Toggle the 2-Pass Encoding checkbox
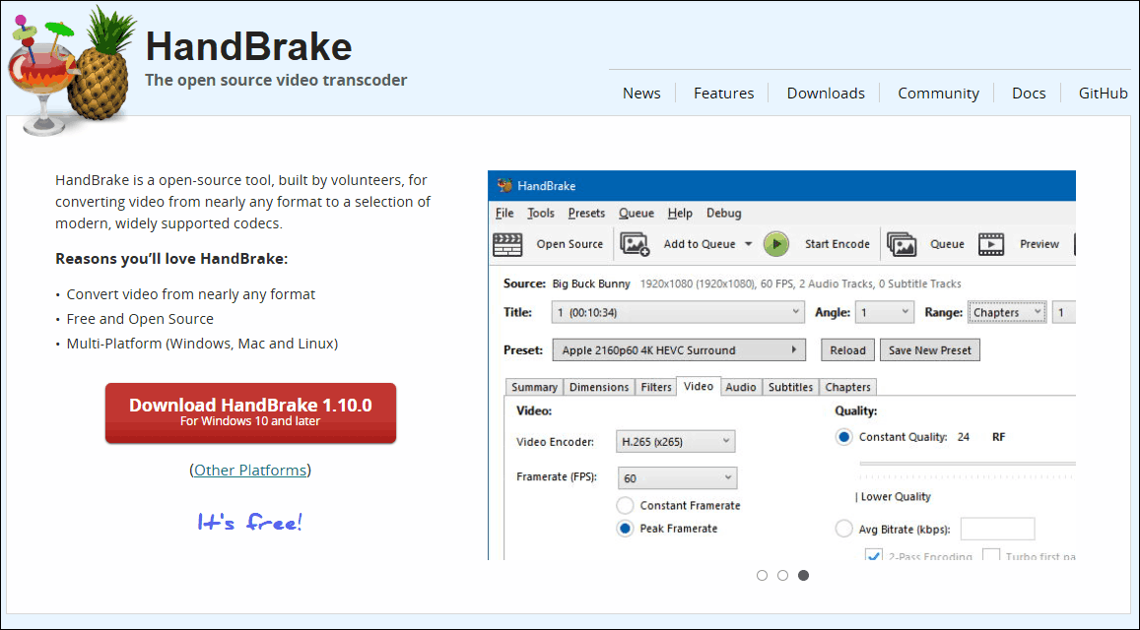 tap(873, 556)
